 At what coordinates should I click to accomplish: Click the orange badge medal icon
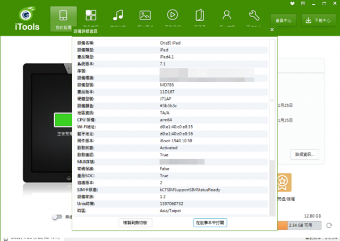coord(284,182)
